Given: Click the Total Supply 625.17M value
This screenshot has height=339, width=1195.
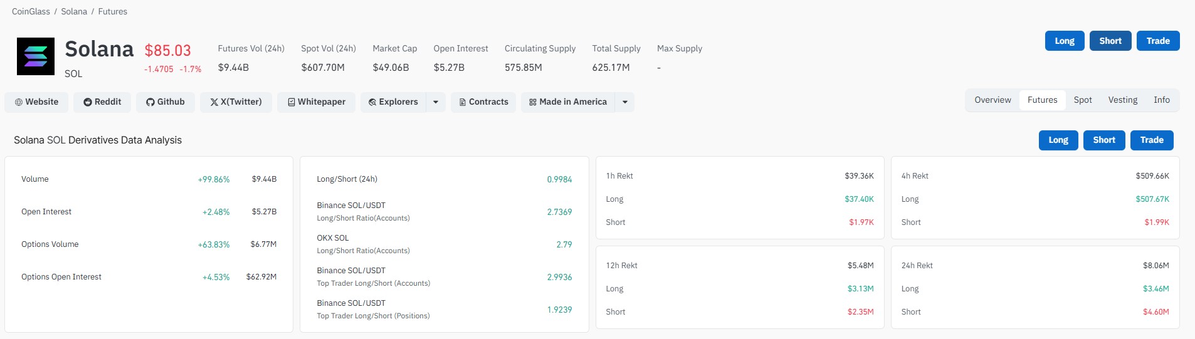Looking at the screenshot, I should (x=611, y=68).
